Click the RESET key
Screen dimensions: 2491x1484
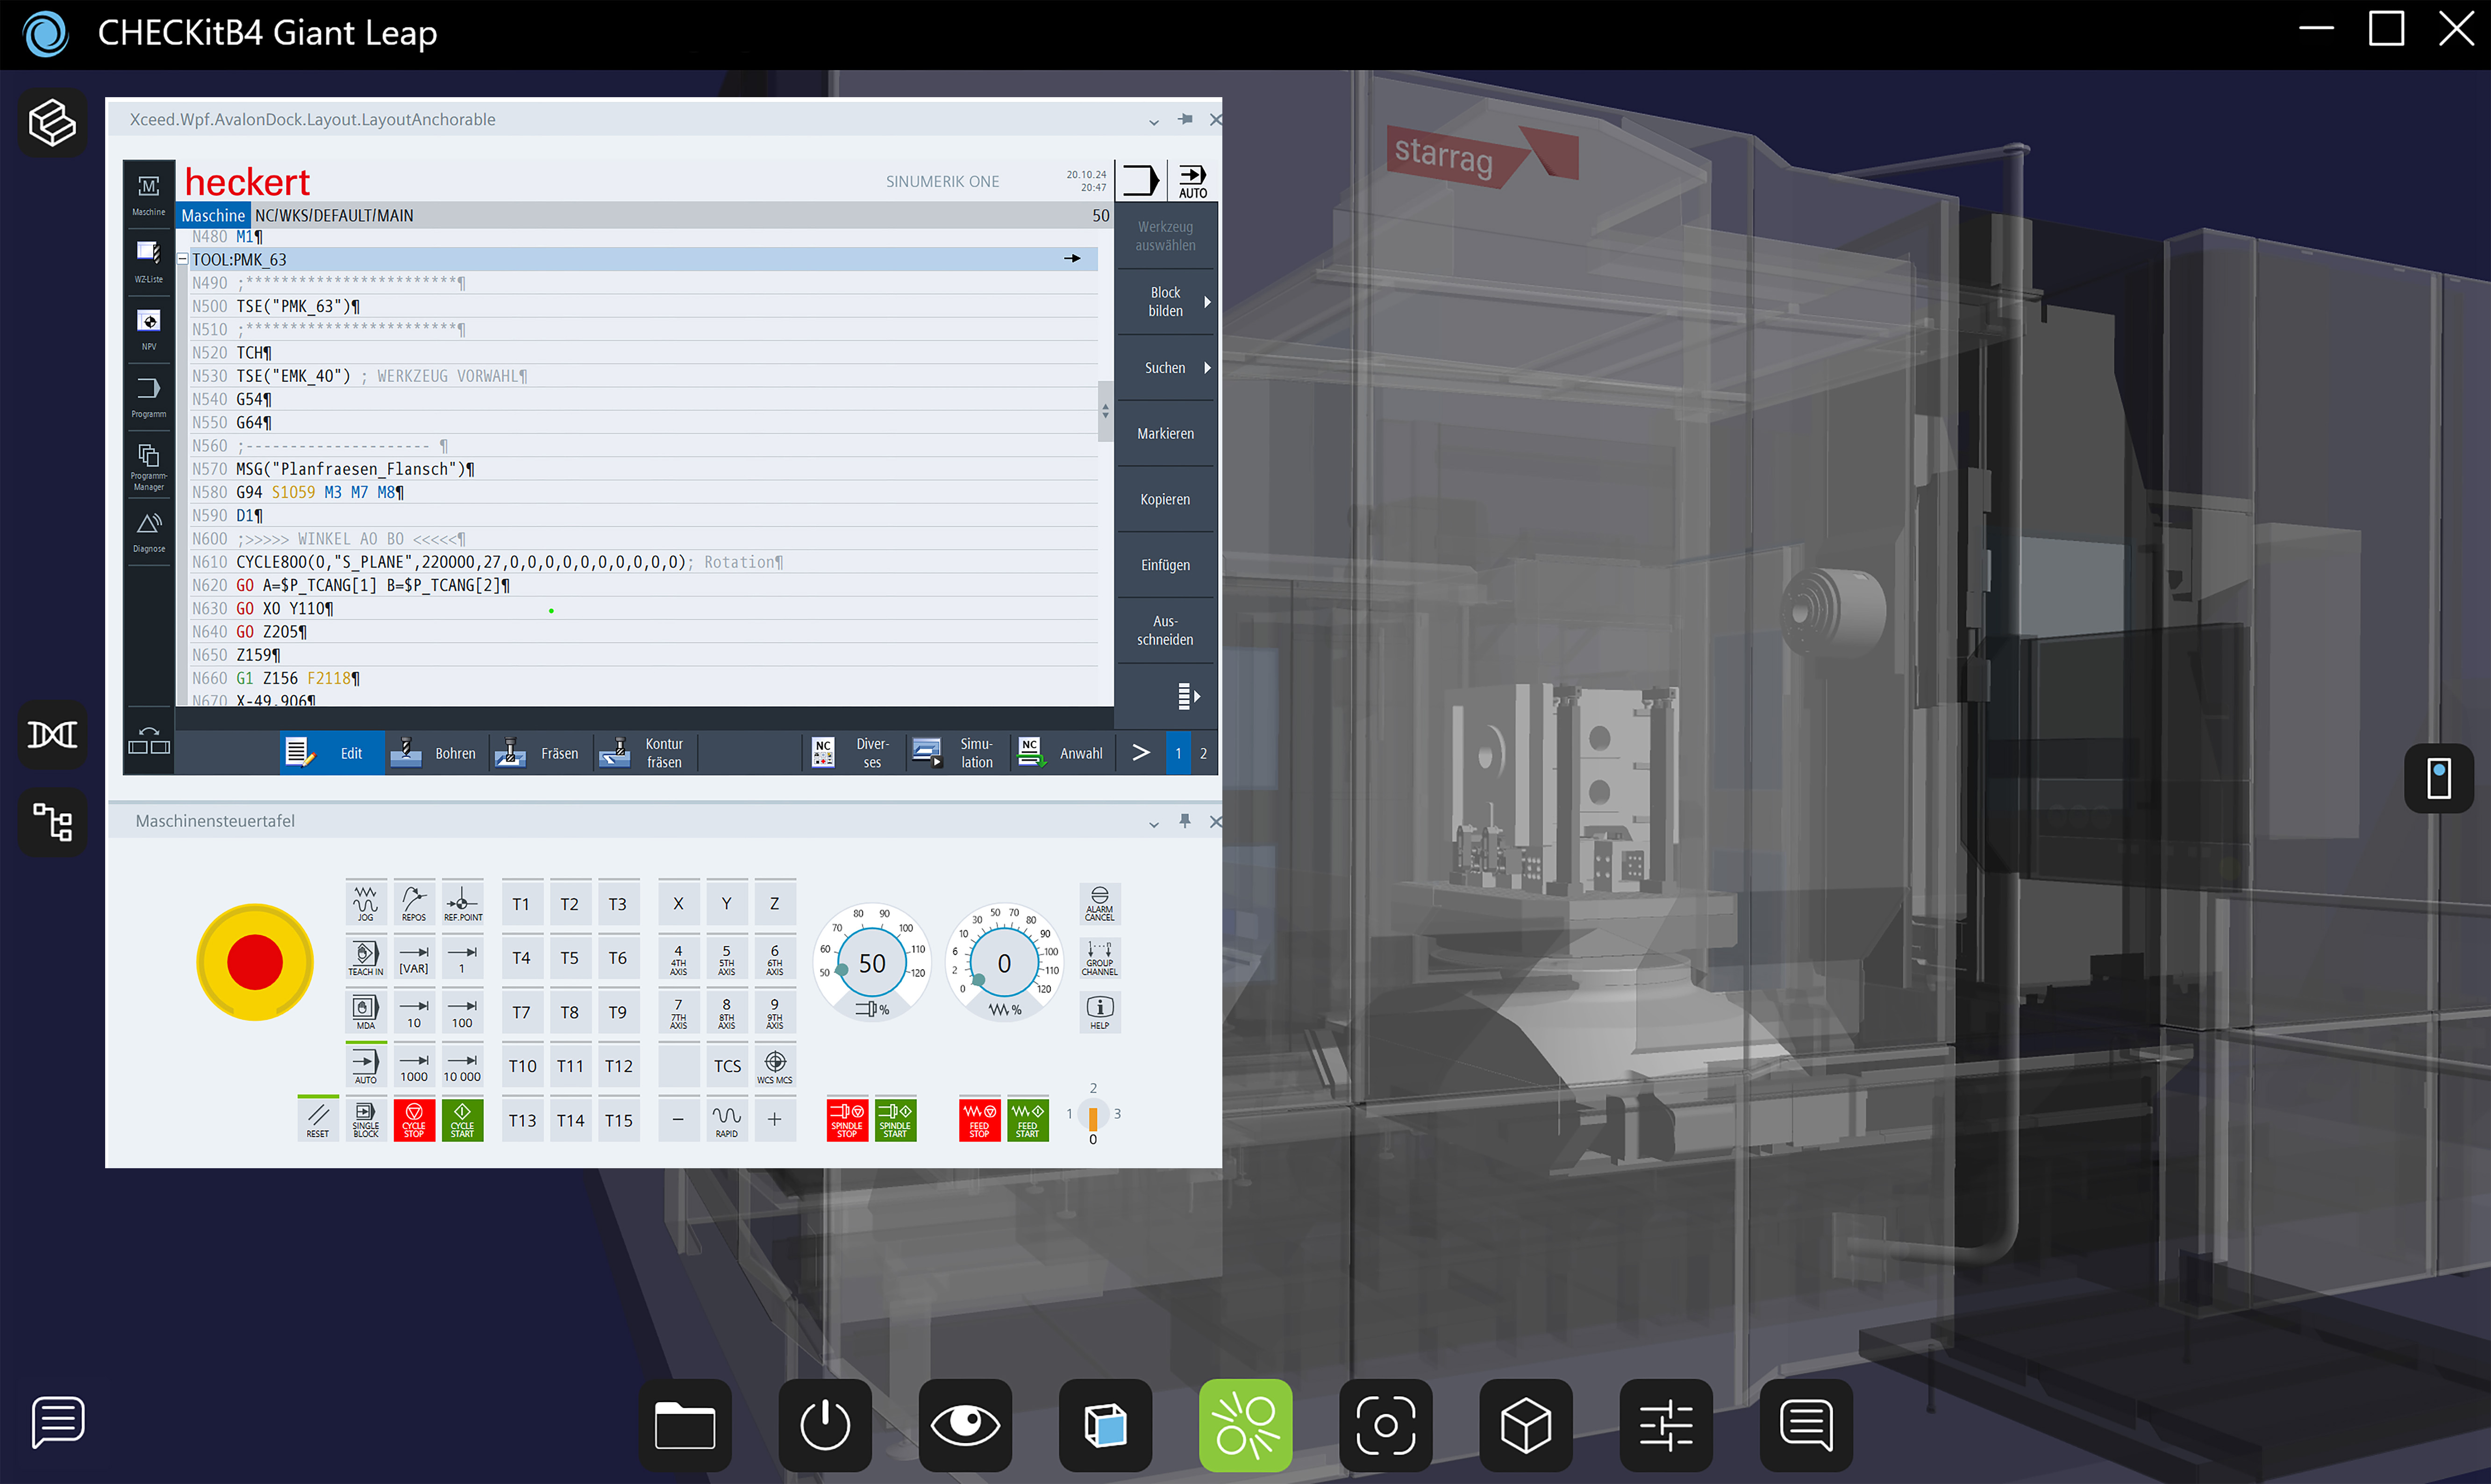318,1119
